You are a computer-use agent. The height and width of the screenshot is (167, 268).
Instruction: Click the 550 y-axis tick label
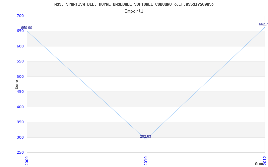point(20,61)
